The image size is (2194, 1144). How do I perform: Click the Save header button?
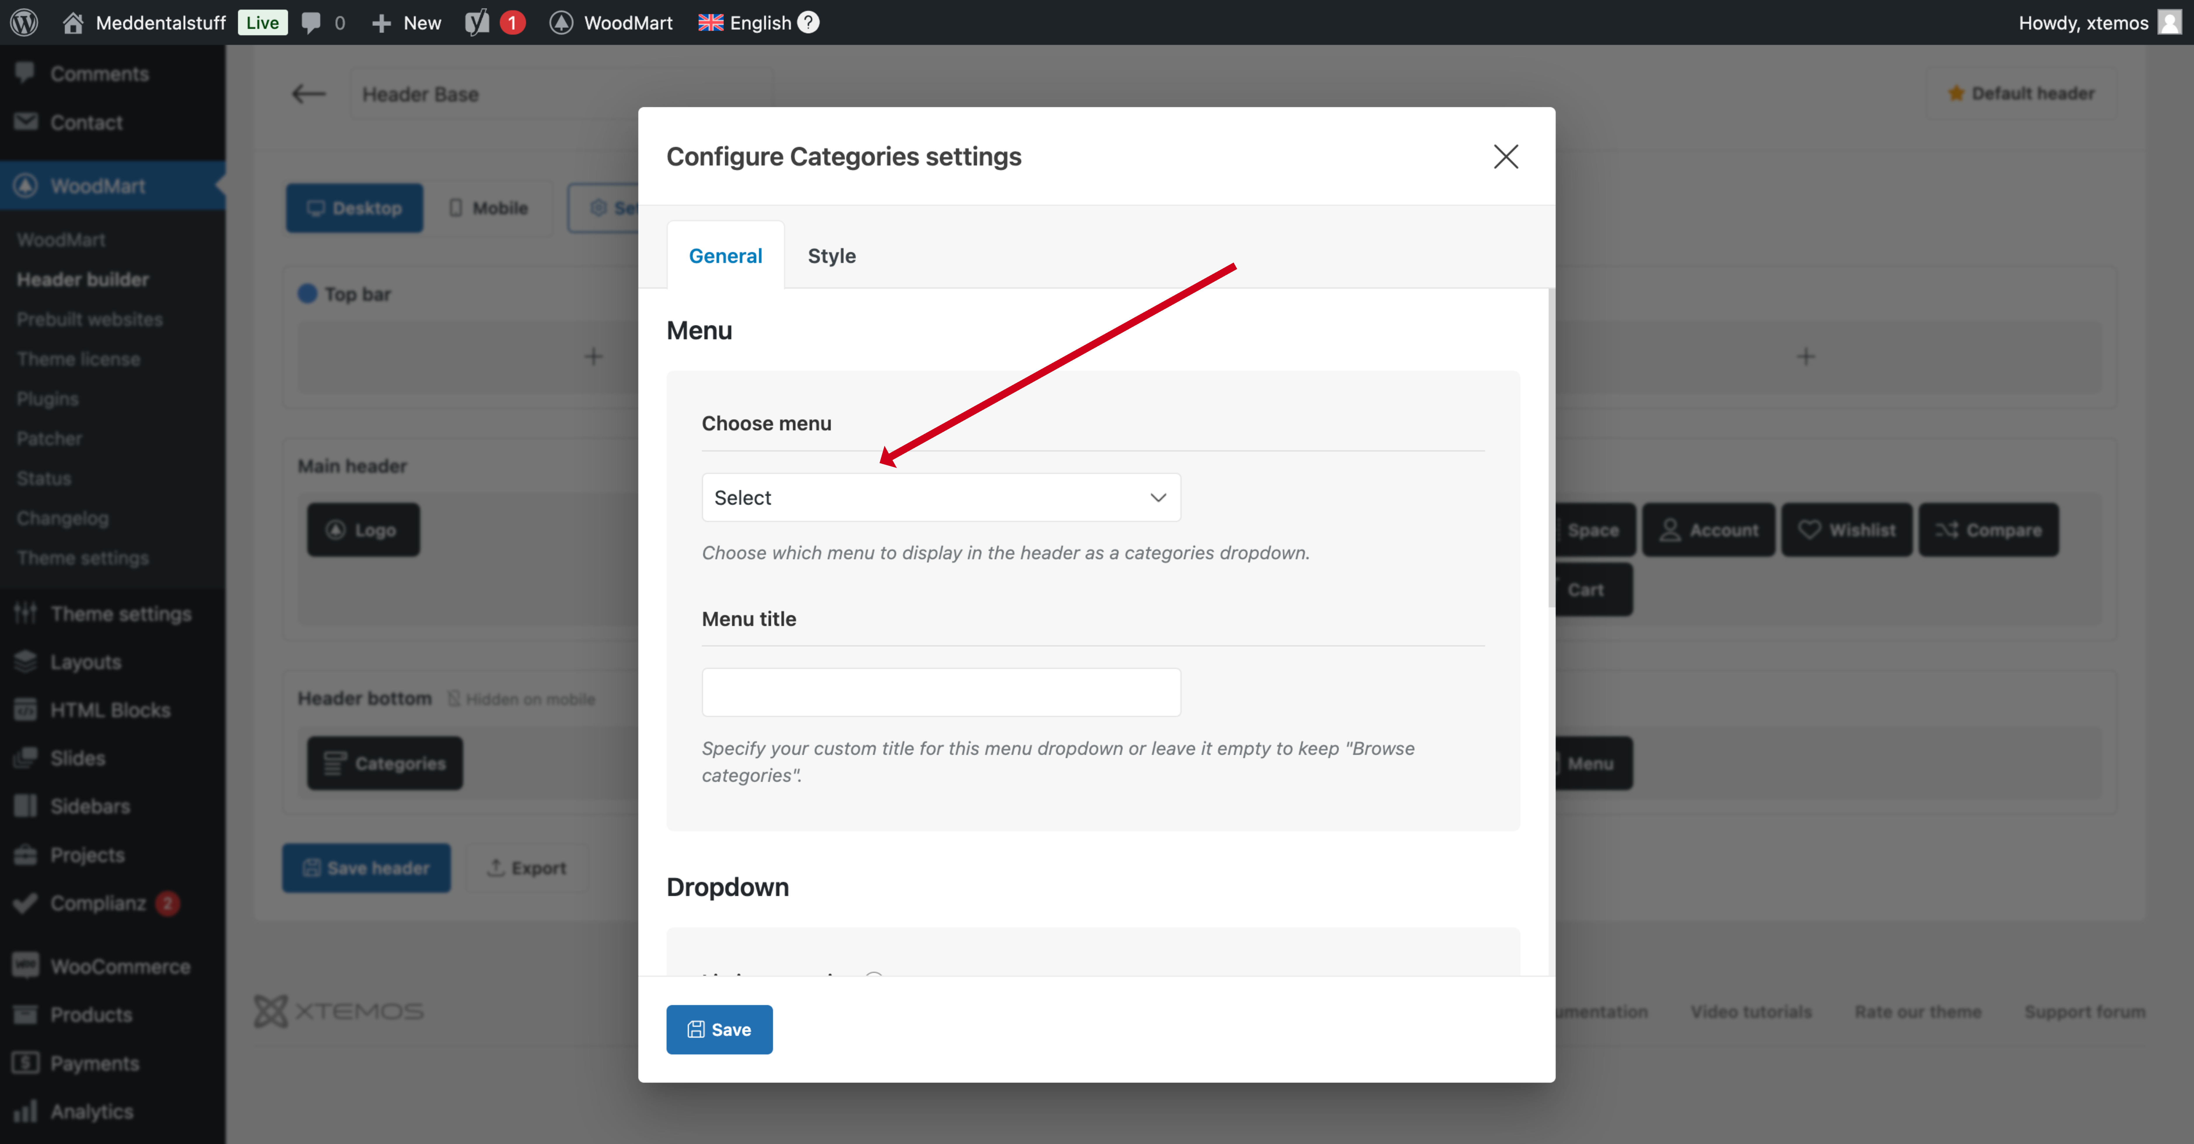pyautogui.click(x=366, y=868)
